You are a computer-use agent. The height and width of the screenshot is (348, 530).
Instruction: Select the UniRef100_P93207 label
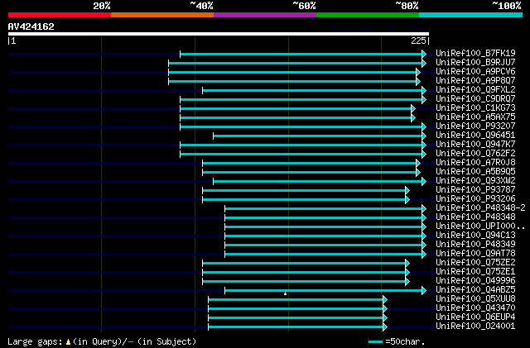475,126
